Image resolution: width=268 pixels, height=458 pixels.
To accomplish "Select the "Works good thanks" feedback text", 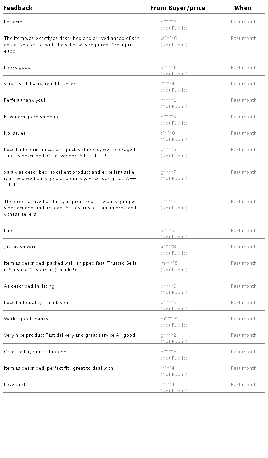I will (26, 319).
